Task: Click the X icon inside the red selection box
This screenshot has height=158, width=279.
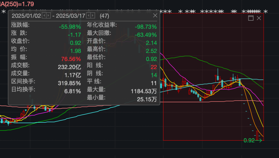Action: click(x=259, y=18)
